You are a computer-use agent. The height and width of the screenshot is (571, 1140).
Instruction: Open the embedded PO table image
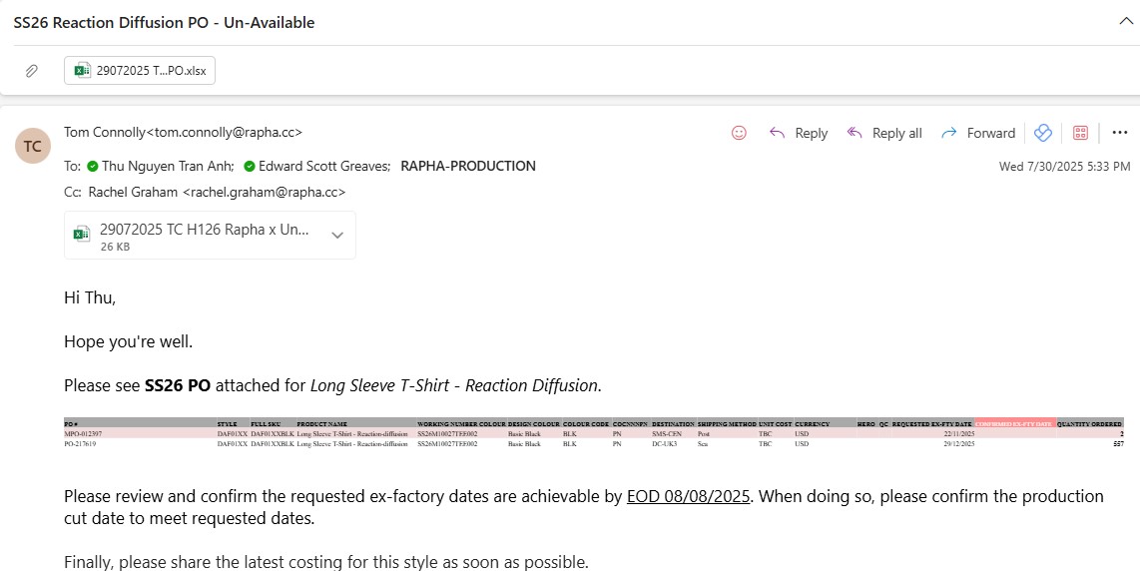pos(593,434)
